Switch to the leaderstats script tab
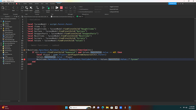Image resolution: width=196 pixels, height=110 pixels. coord(62,16)
